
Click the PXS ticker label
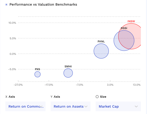click(38, 69)
